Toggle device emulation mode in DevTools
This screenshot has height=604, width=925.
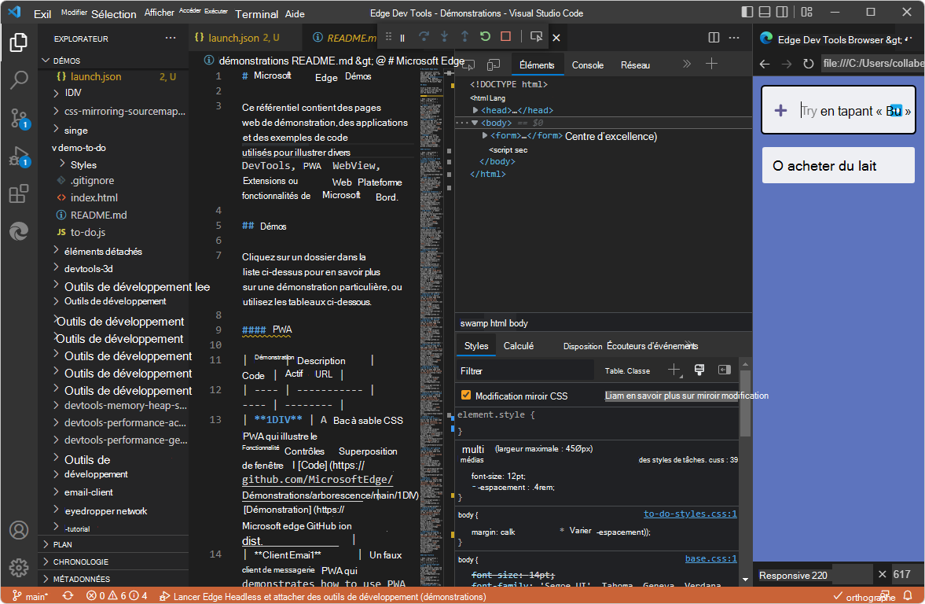coord(494,64)
